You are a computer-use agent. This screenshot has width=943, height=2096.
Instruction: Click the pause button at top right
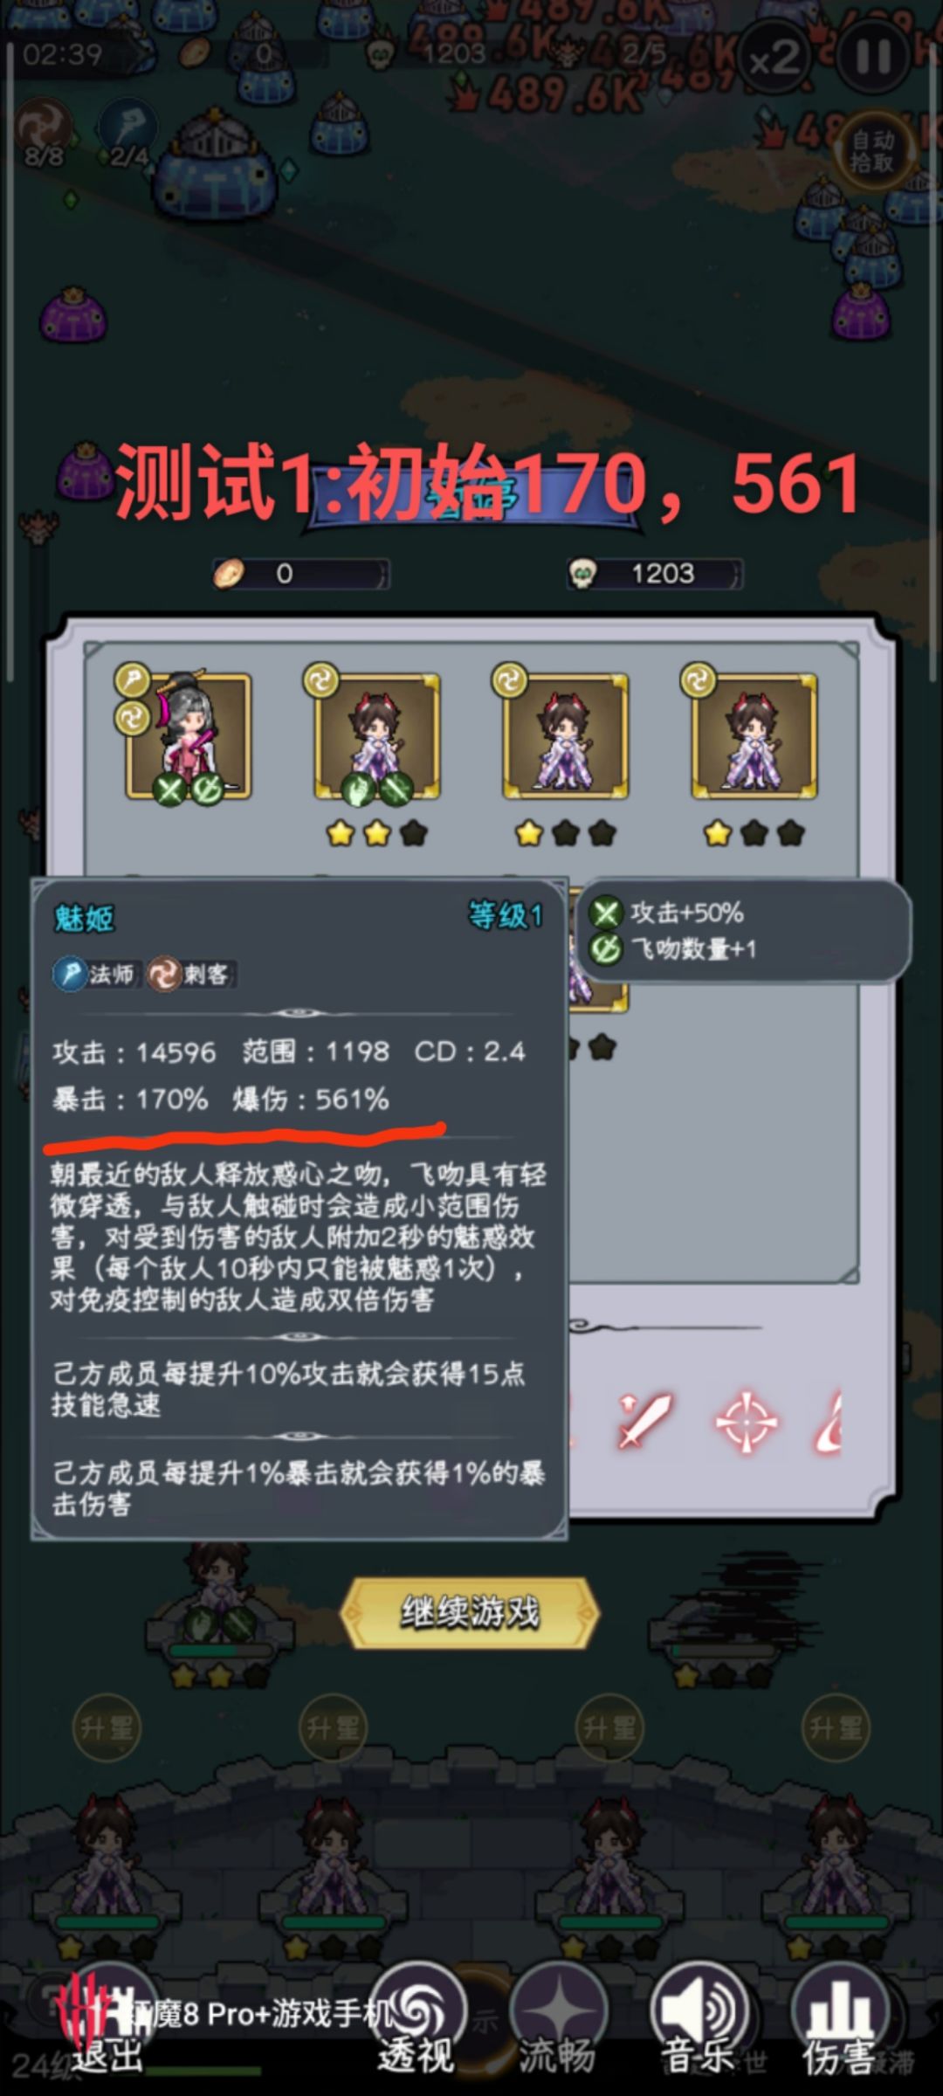[x=873, y=59]
